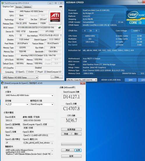Click the CPU Clock 1600.0 MHz value
145x161 pixels.
tap(90, 36)
